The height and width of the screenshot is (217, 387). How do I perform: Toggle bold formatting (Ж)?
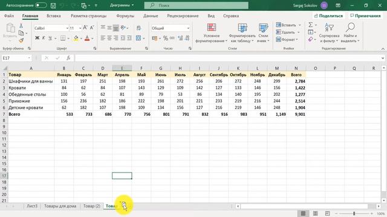pyautogui.click(x=37, y=38)
